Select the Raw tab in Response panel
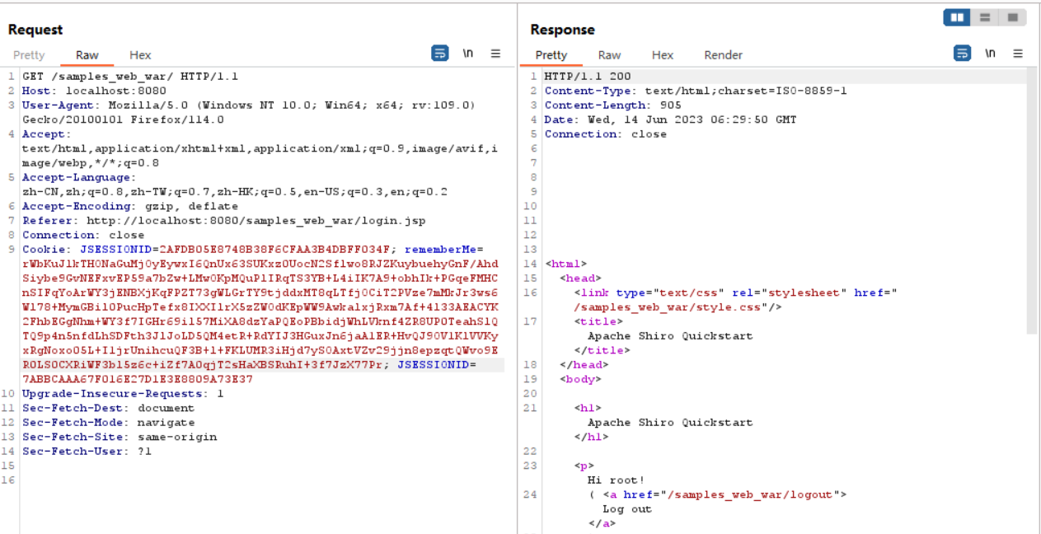Viewport: 1041px width, 534px height. pos(609,55)
